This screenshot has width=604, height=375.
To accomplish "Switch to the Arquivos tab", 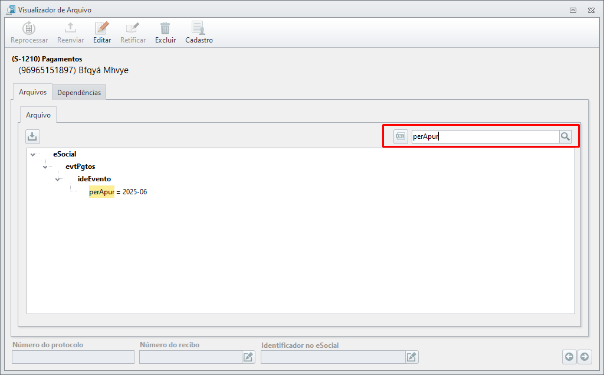I will pyautogui.click(x=33, y=92).
